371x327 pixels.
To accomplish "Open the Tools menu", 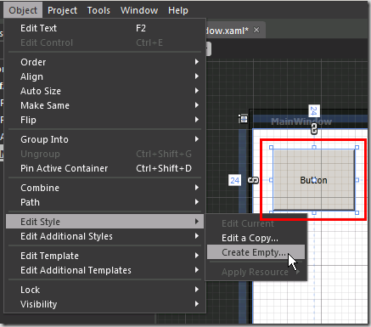I will (x=98, y=10).
